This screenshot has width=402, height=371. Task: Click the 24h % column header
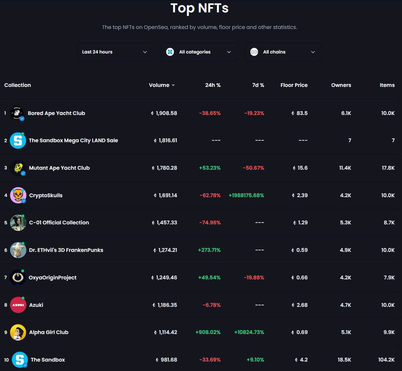point(213,85)
